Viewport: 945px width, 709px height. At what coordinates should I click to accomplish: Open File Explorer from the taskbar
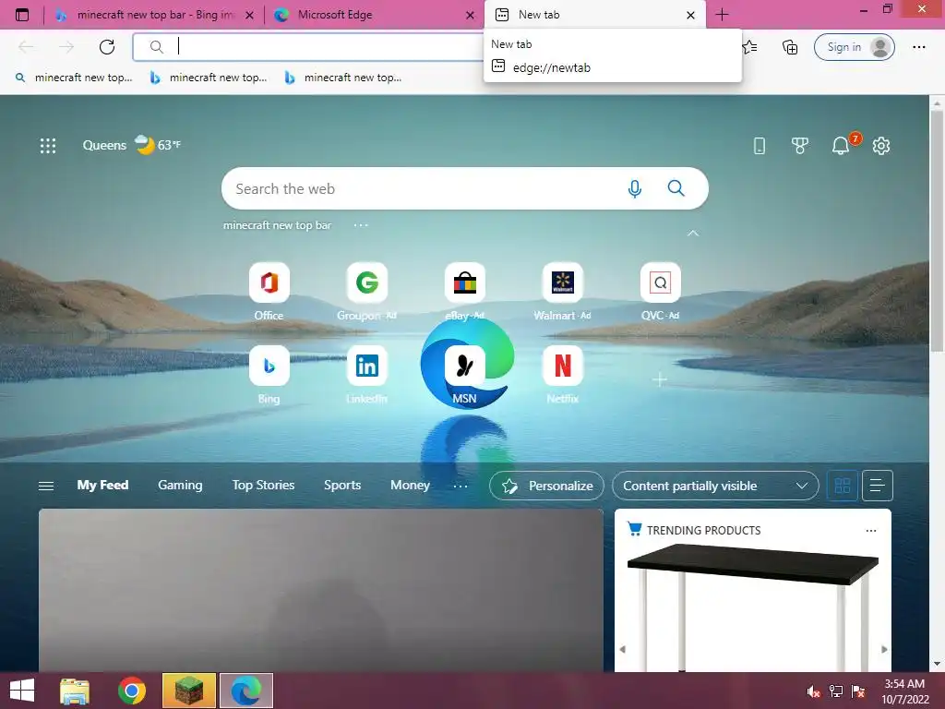pos(75,691)
